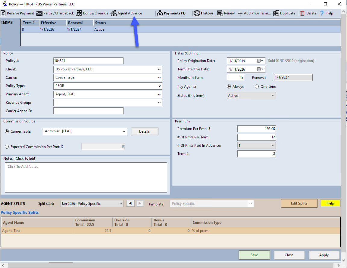Choose Renew in the toolbar
Screen dimensions: 347x268
(226, 13)
